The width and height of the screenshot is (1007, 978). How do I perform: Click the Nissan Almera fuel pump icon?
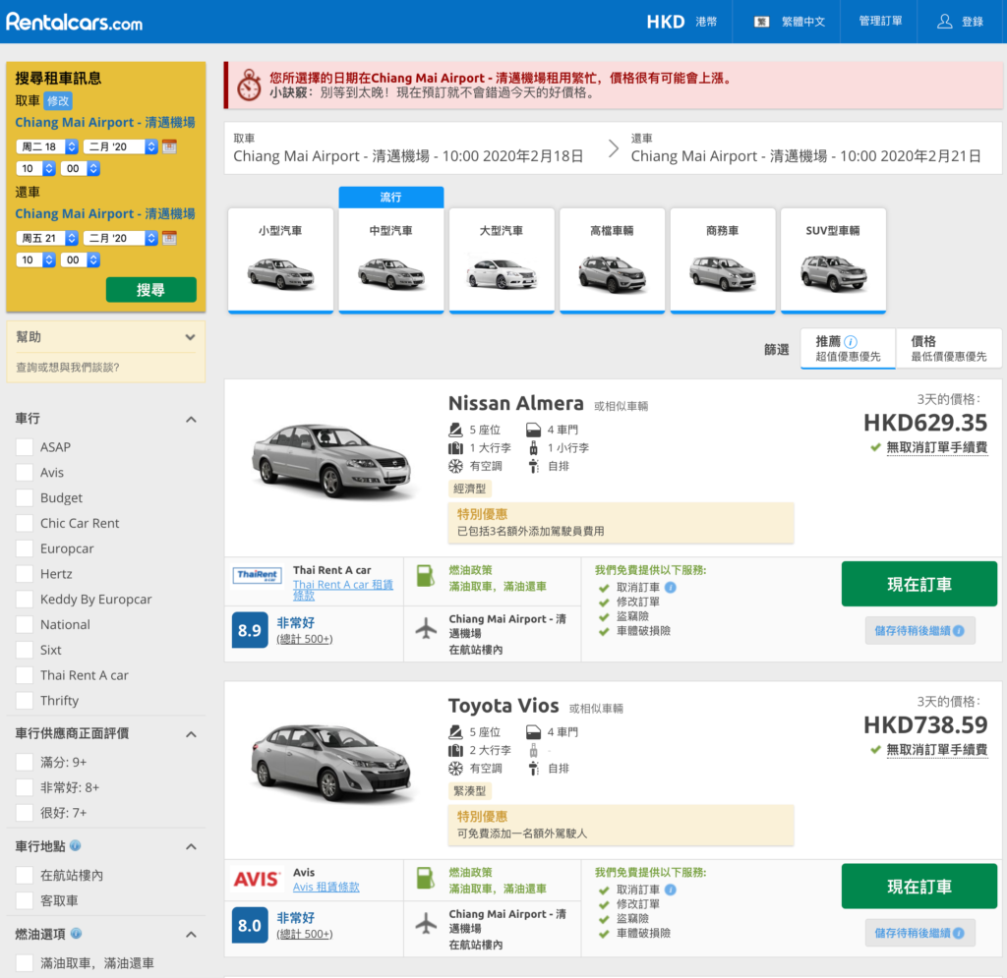point(425,576)
